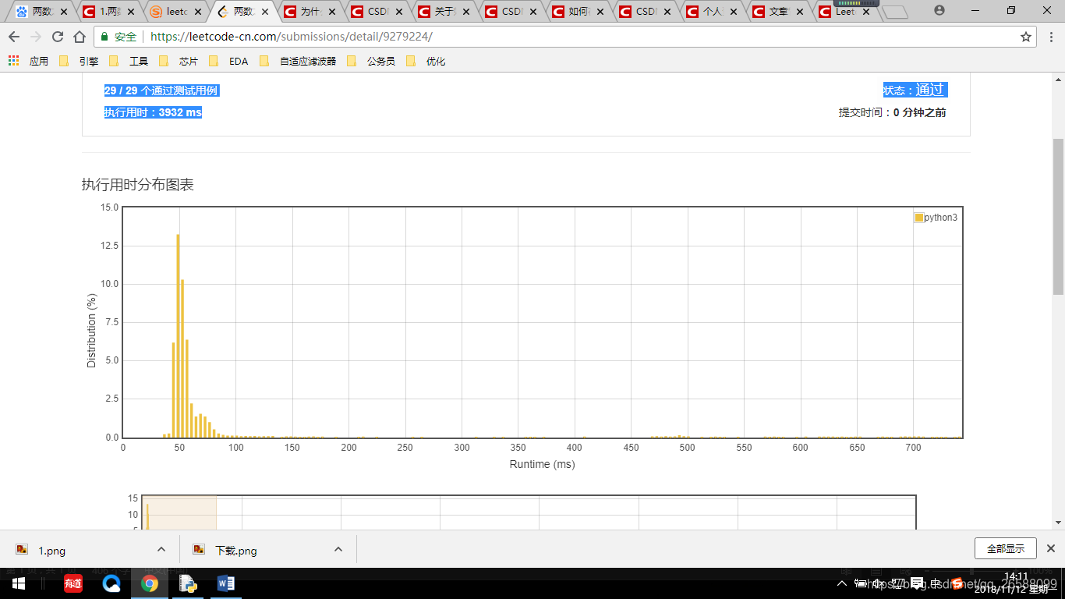
Task: Go back to the previous page
Action: tap(14, 37)
